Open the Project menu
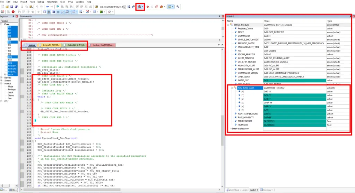The image size is (355, 193). 24,2
